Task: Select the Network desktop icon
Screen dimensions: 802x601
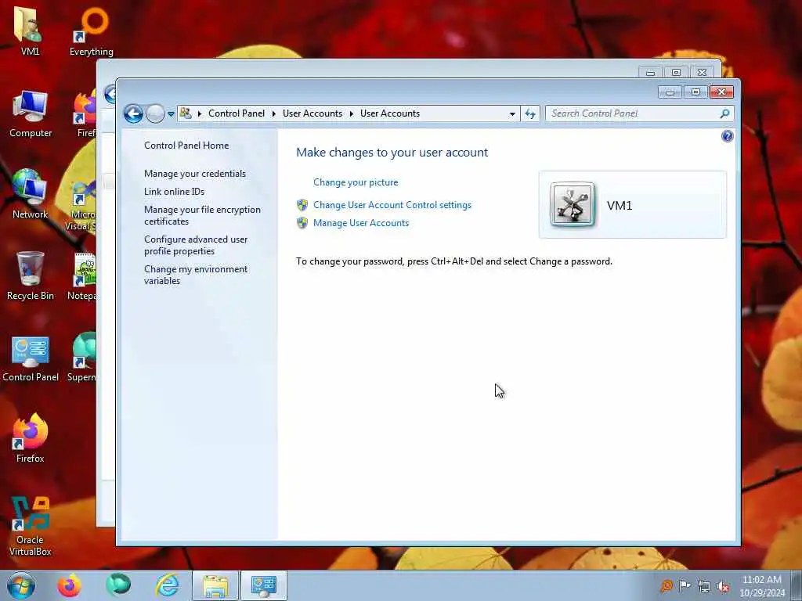Action: point(30,194)
